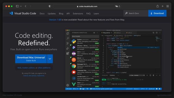The height and width of the screenshot is (98, 174).
Task: Click the translate icon in address bar
Action: [116, 6]
